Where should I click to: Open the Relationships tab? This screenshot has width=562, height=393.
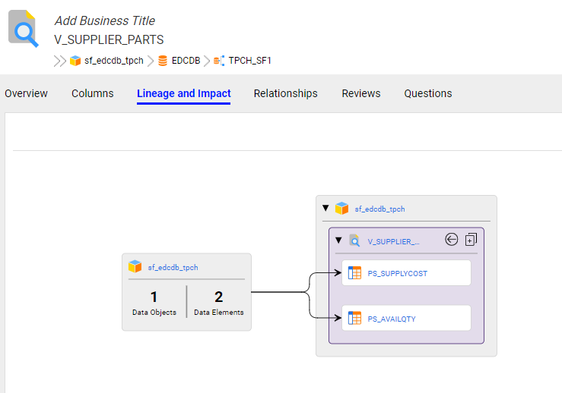tap(286, 93)
